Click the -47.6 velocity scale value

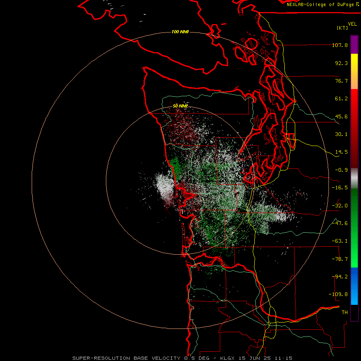click(x=340, y=223)
